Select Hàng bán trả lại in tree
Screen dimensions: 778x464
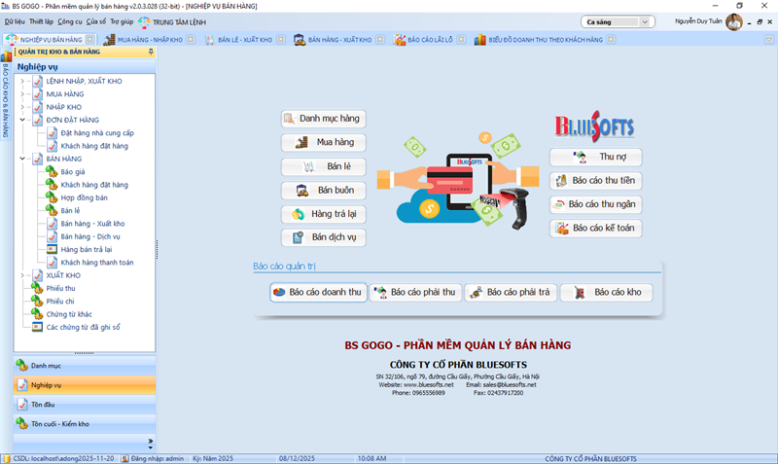[x=86, y=249]
